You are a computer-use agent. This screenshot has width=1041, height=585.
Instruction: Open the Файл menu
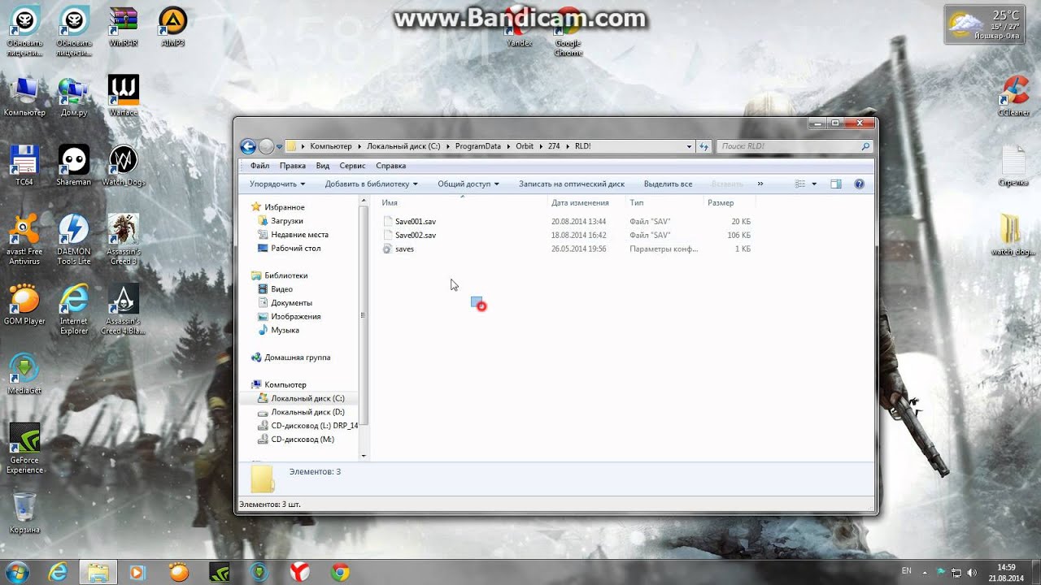click(259, 166)
